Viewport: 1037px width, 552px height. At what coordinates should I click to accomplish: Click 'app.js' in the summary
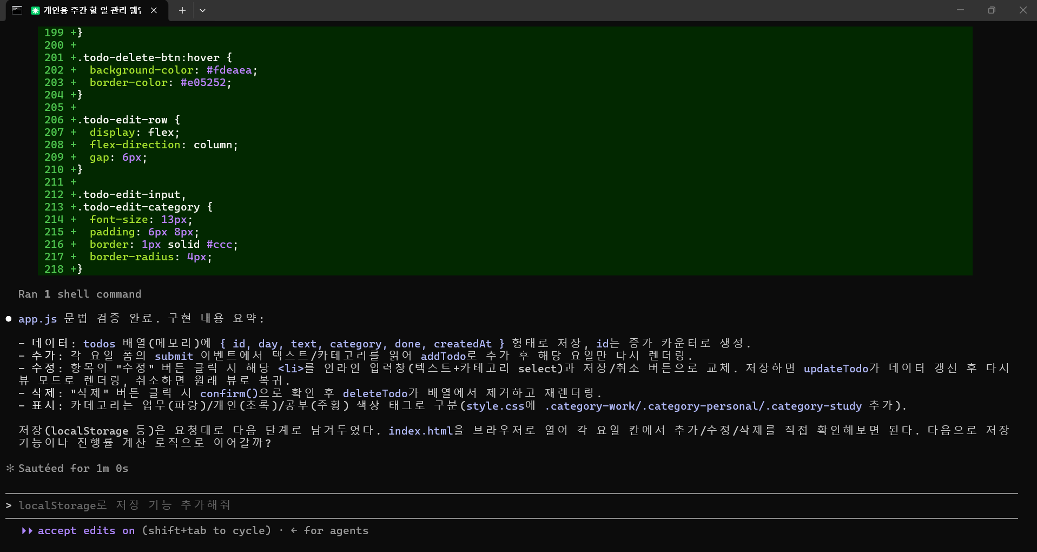click(x=38, y=319)
